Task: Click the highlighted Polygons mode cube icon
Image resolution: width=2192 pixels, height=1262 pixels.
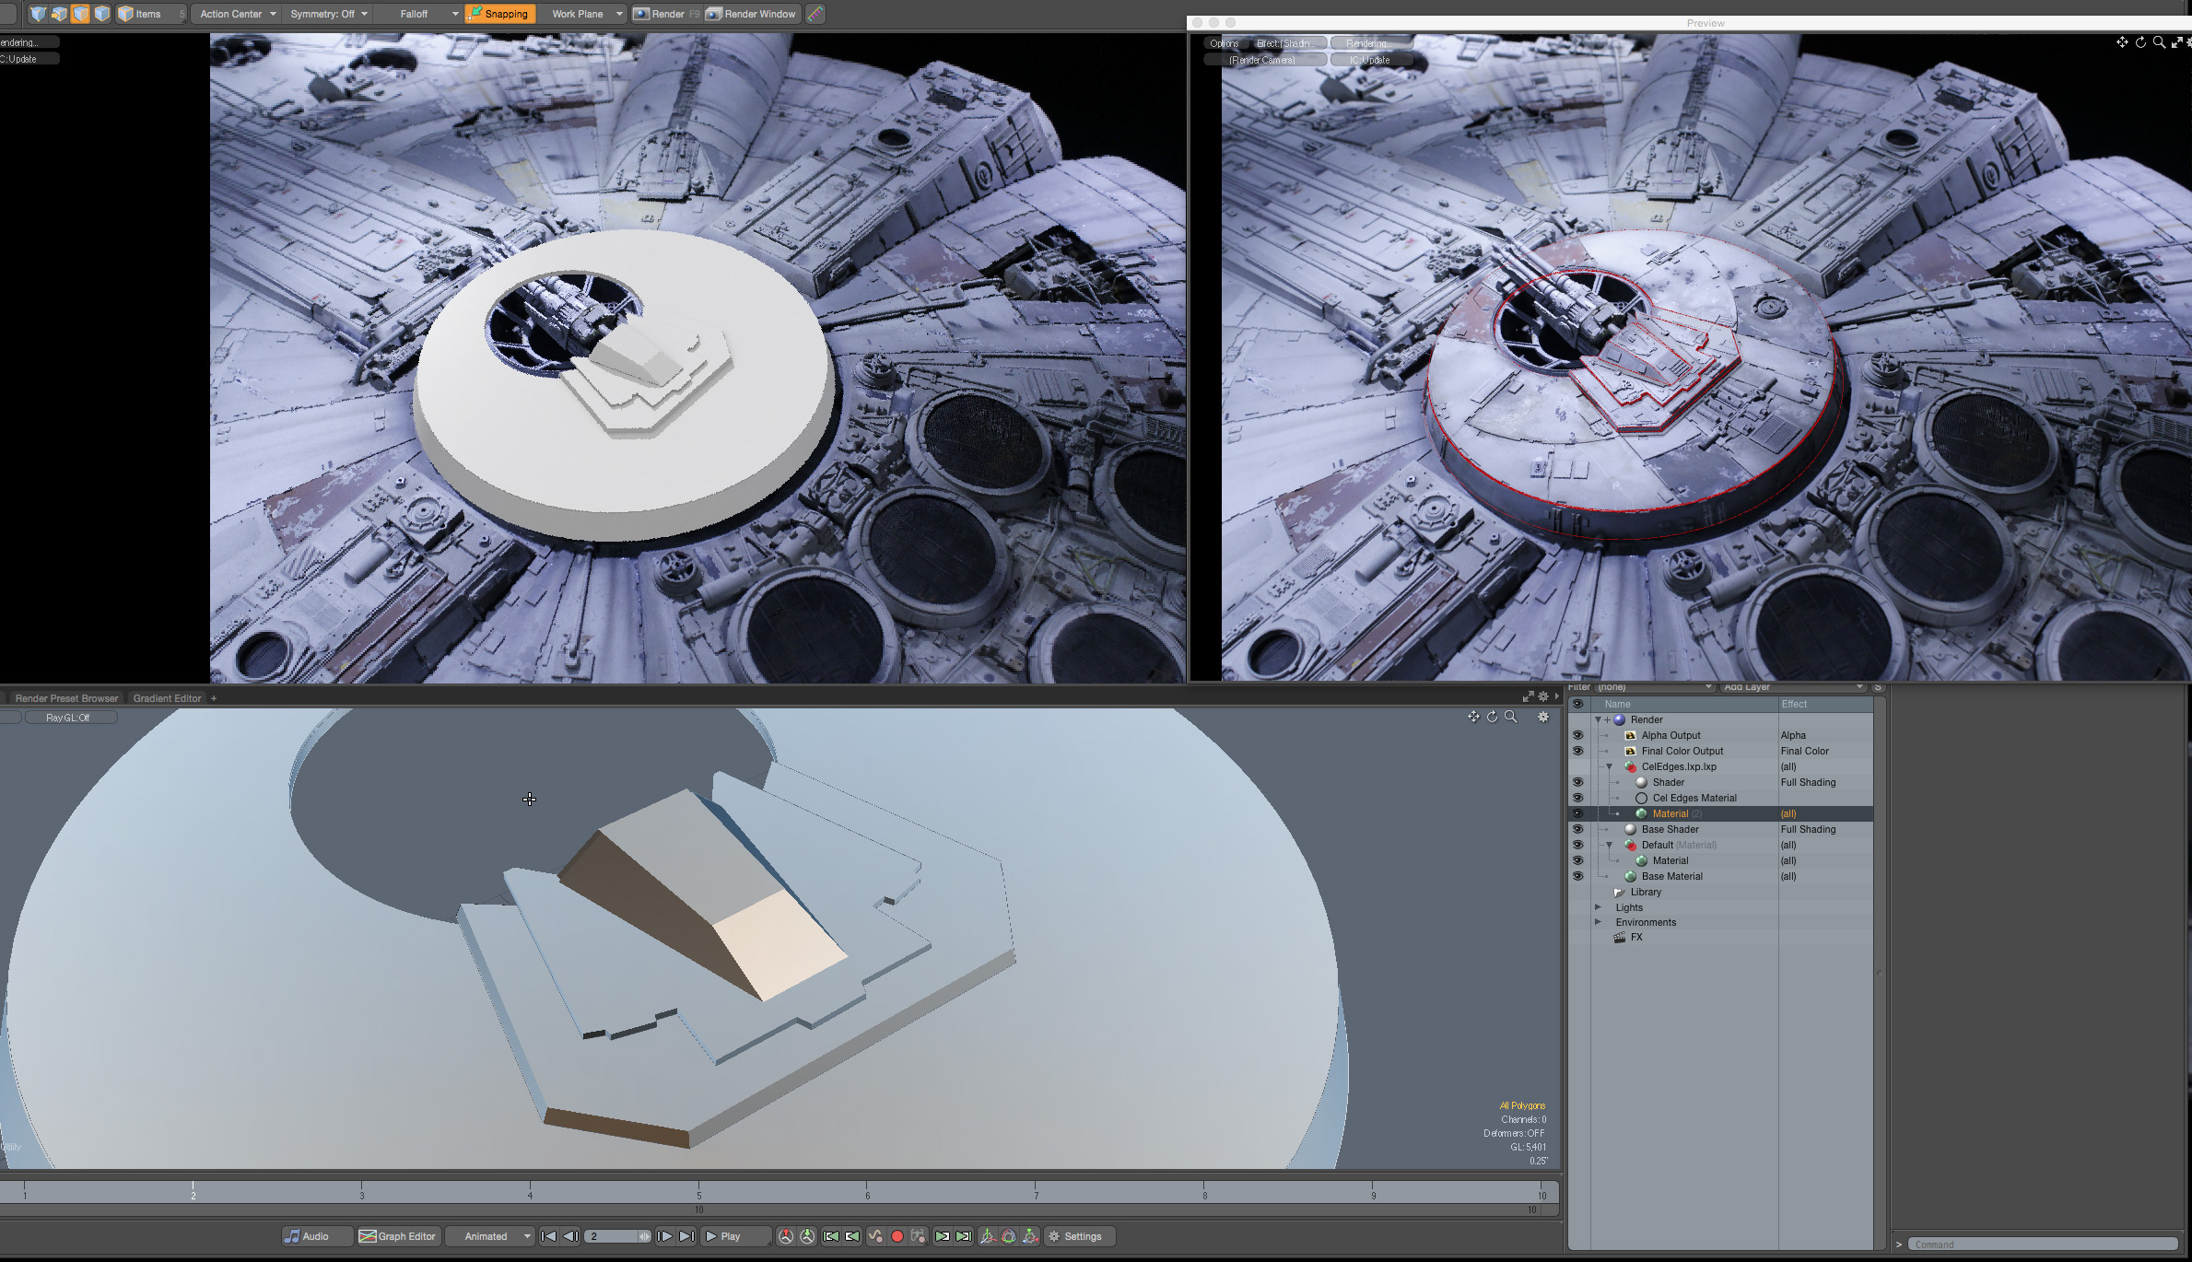Action: tap(81, 14)
